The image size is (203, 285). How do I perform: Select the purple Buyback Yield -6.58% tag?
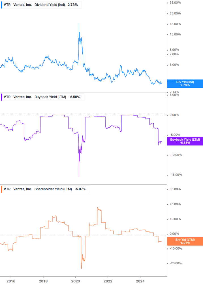[x=185, y=141]
